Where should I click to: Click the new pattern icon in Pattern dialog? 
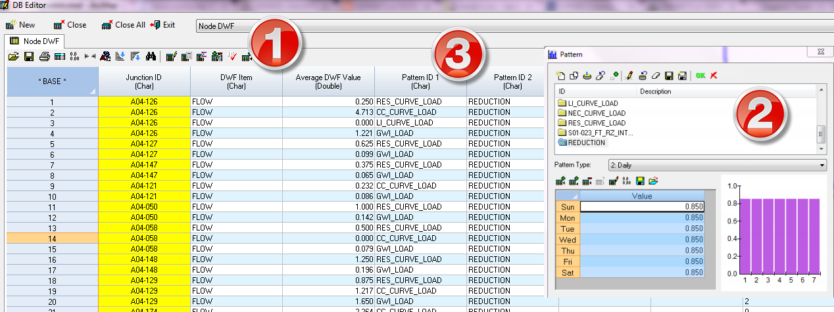pyautogui.click(x=560, y=76)
